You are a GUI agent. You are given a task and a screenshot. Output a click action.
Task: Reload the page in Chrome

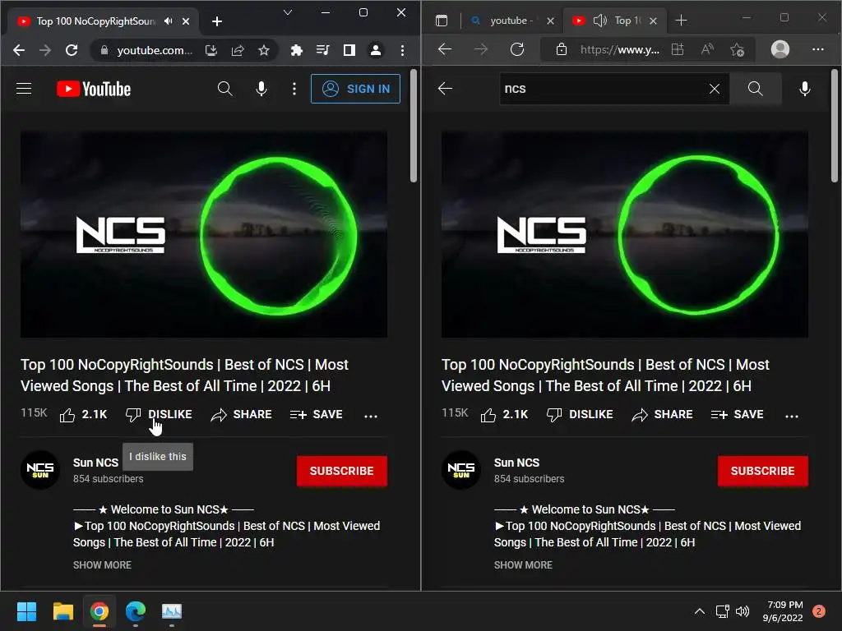click(72, 50)
